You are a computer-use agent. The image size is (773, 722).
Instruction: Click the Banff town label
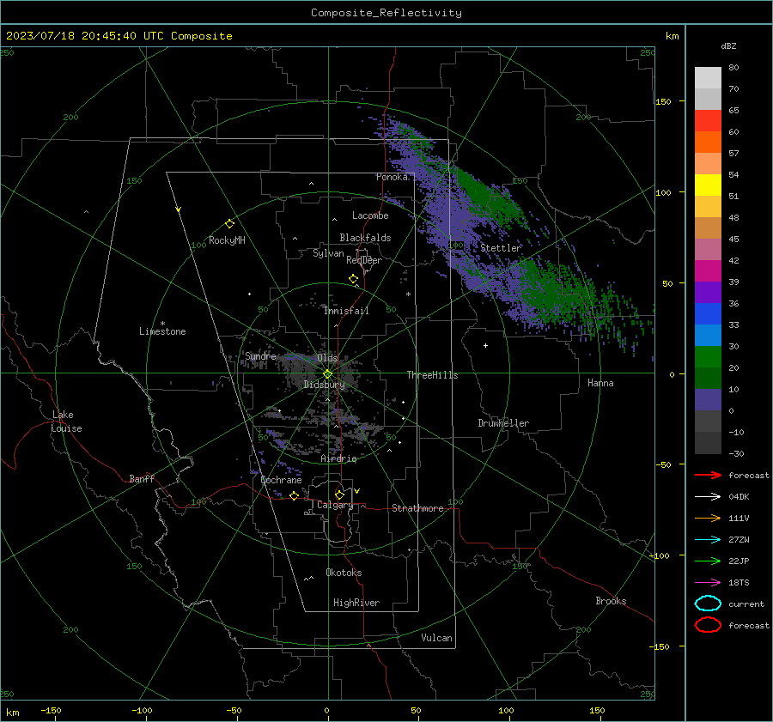142,478
